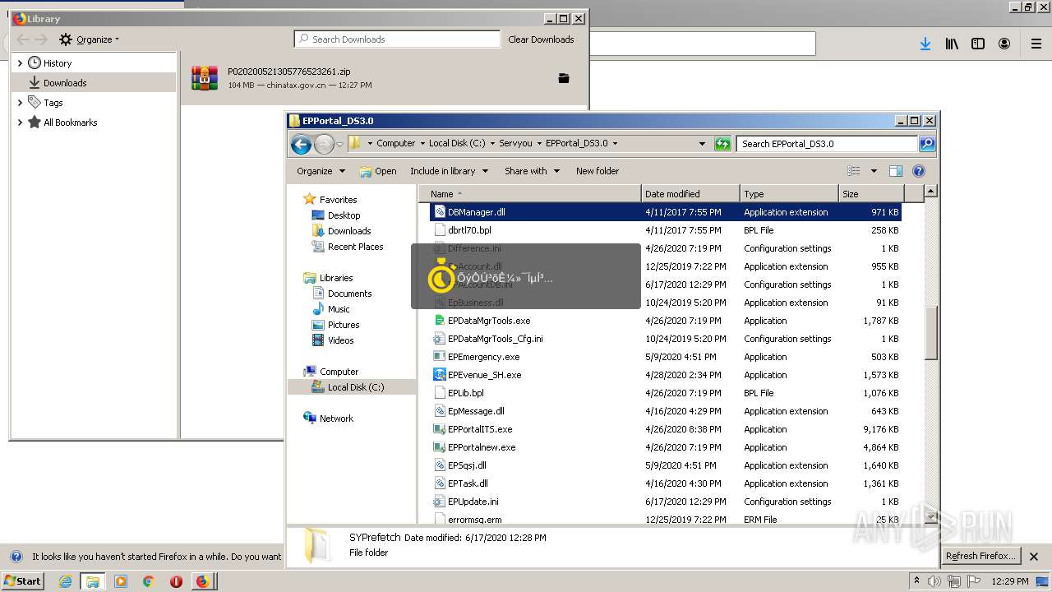Select EPEmergency.exe file
1052x592 pixels.
coord(666,357)
